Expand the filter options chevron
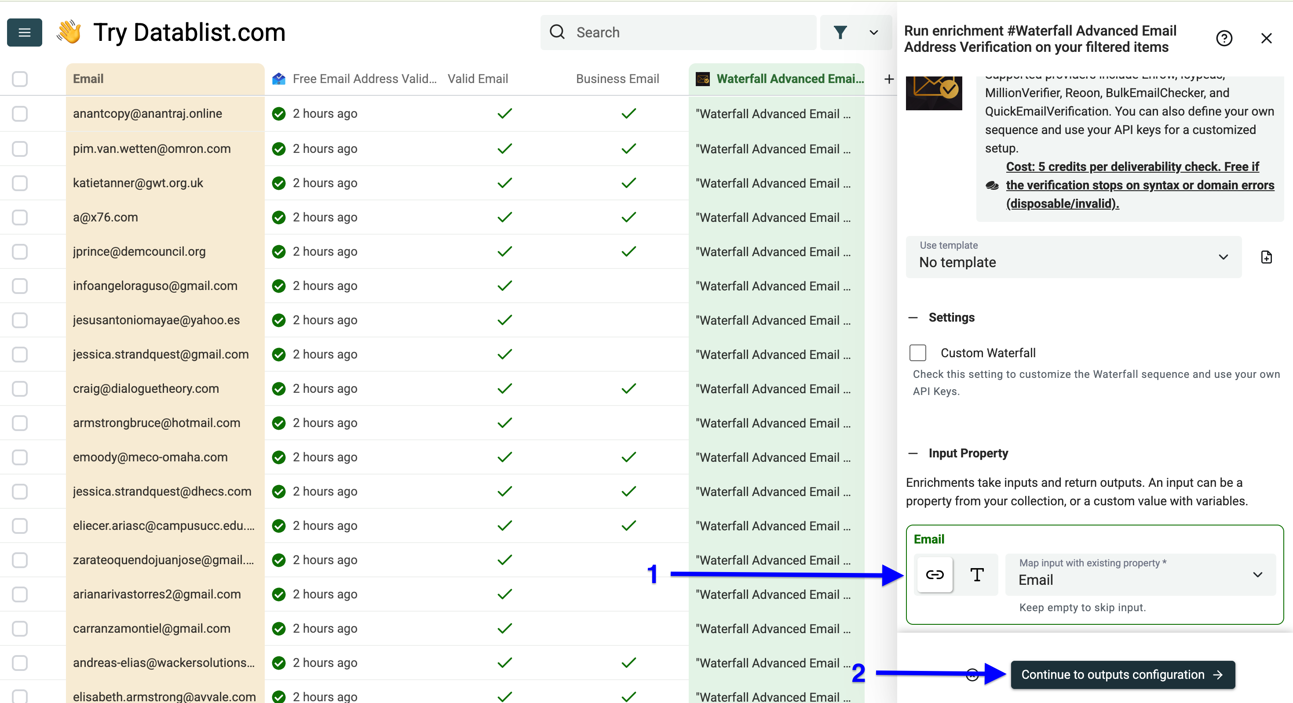 tap(873, 33)
